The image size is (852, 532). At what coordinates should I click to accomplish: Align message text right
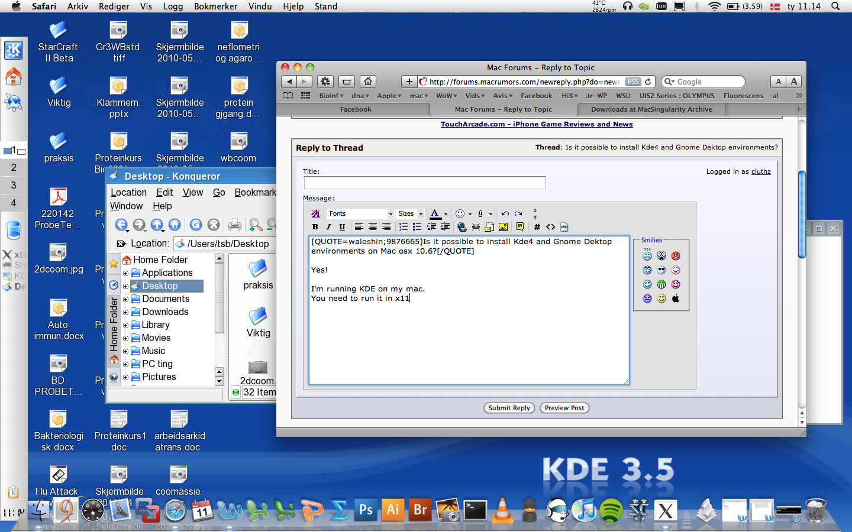coord(386,227)
